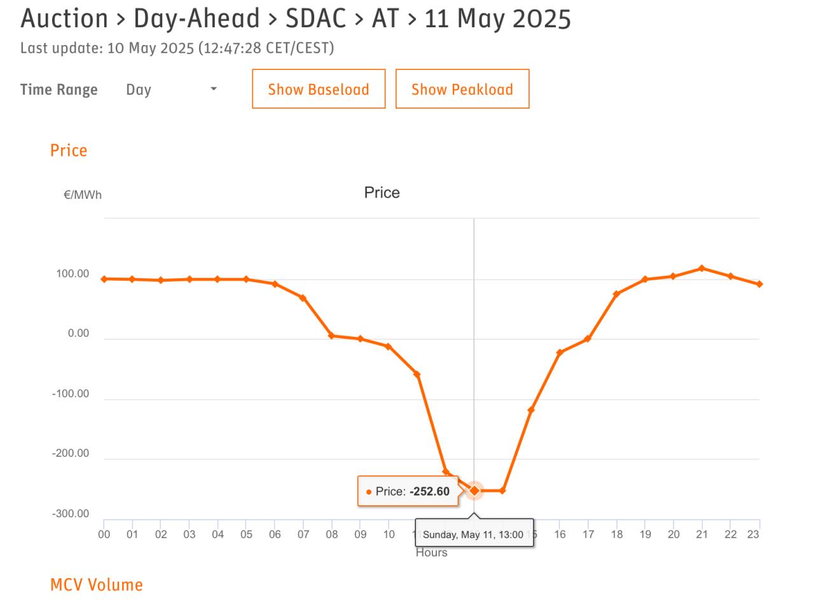The height and width of the screenshot is (603, 814).
Task: Click the Show Peakload button
Action: pyautogui.click(x=462, y=89)
